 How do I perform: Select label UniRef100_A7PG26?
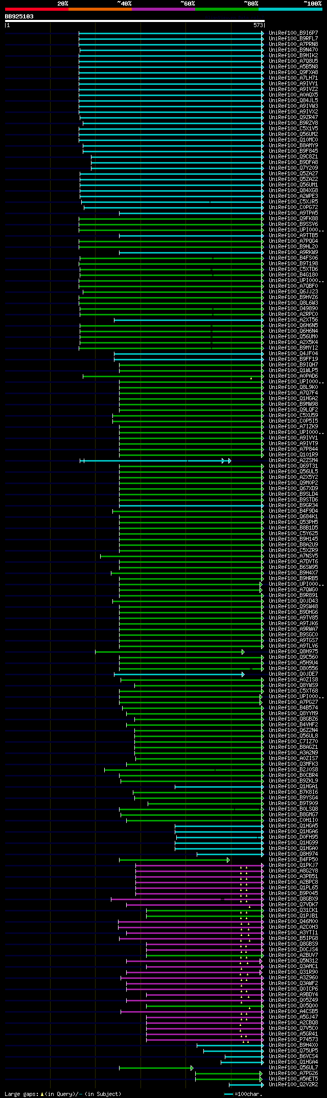click(293, 1073)
